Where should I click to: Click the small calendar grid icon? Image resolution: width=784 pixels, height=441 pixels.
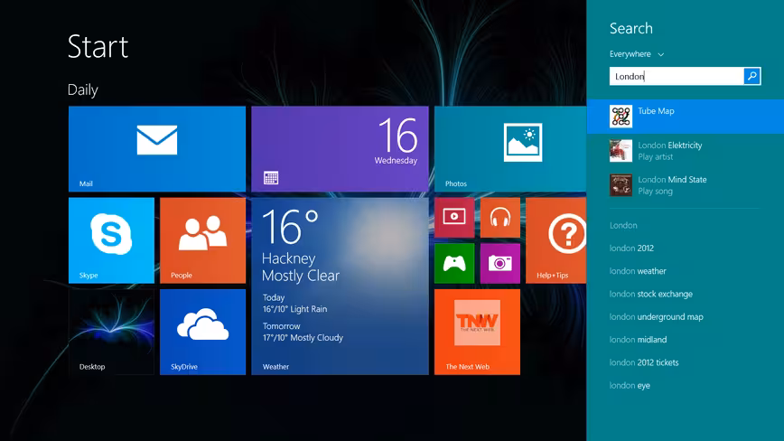pyautogui.click(x=271, y=177)
